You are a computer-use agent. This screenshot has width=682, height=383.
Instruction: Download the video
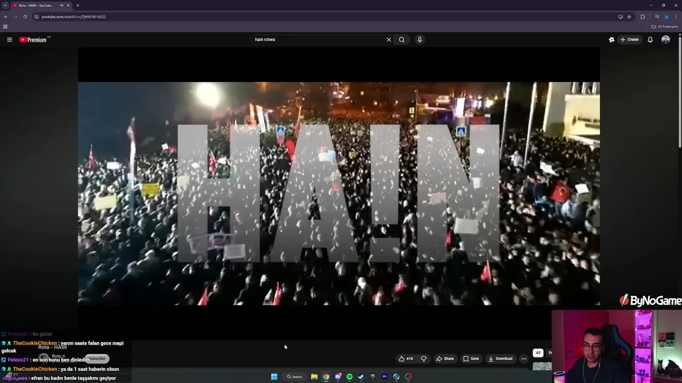pos(500,359)
